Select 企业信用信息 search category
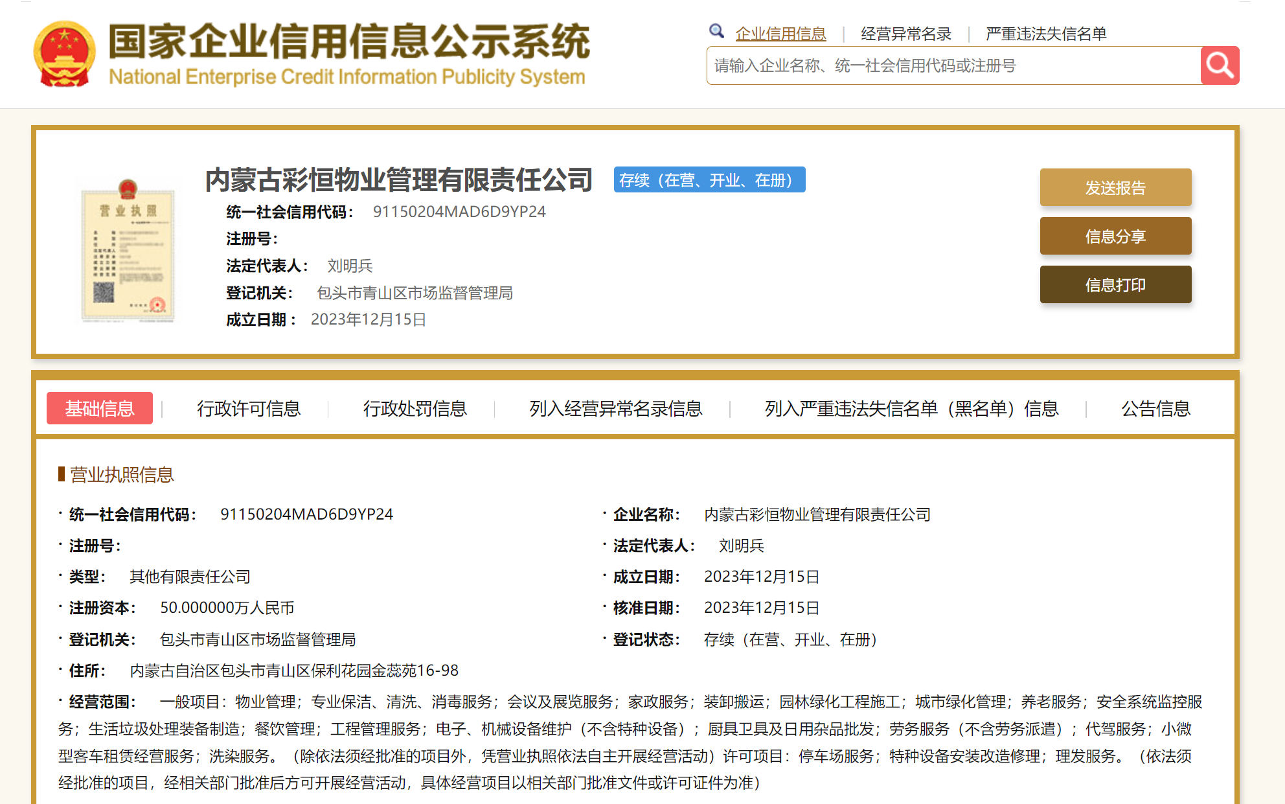Viewport: 1285px width, 804px height. point(780,34)
